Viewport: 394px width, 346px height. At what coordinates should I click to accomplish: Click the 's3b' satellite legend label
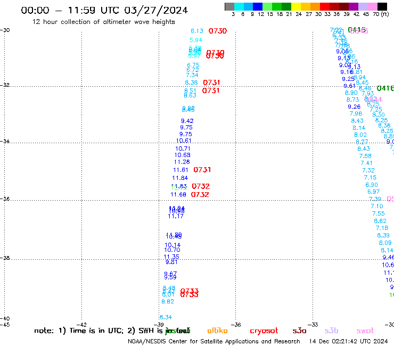pyautogui.click(x=331, y=331)
